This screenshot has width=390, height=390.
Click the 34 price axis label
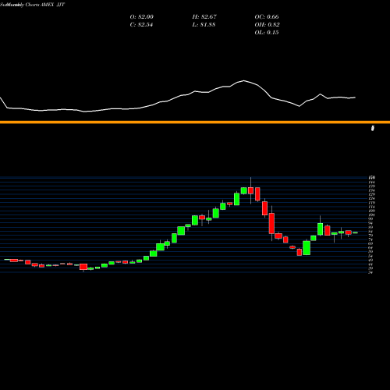click(x=371, y=272)
